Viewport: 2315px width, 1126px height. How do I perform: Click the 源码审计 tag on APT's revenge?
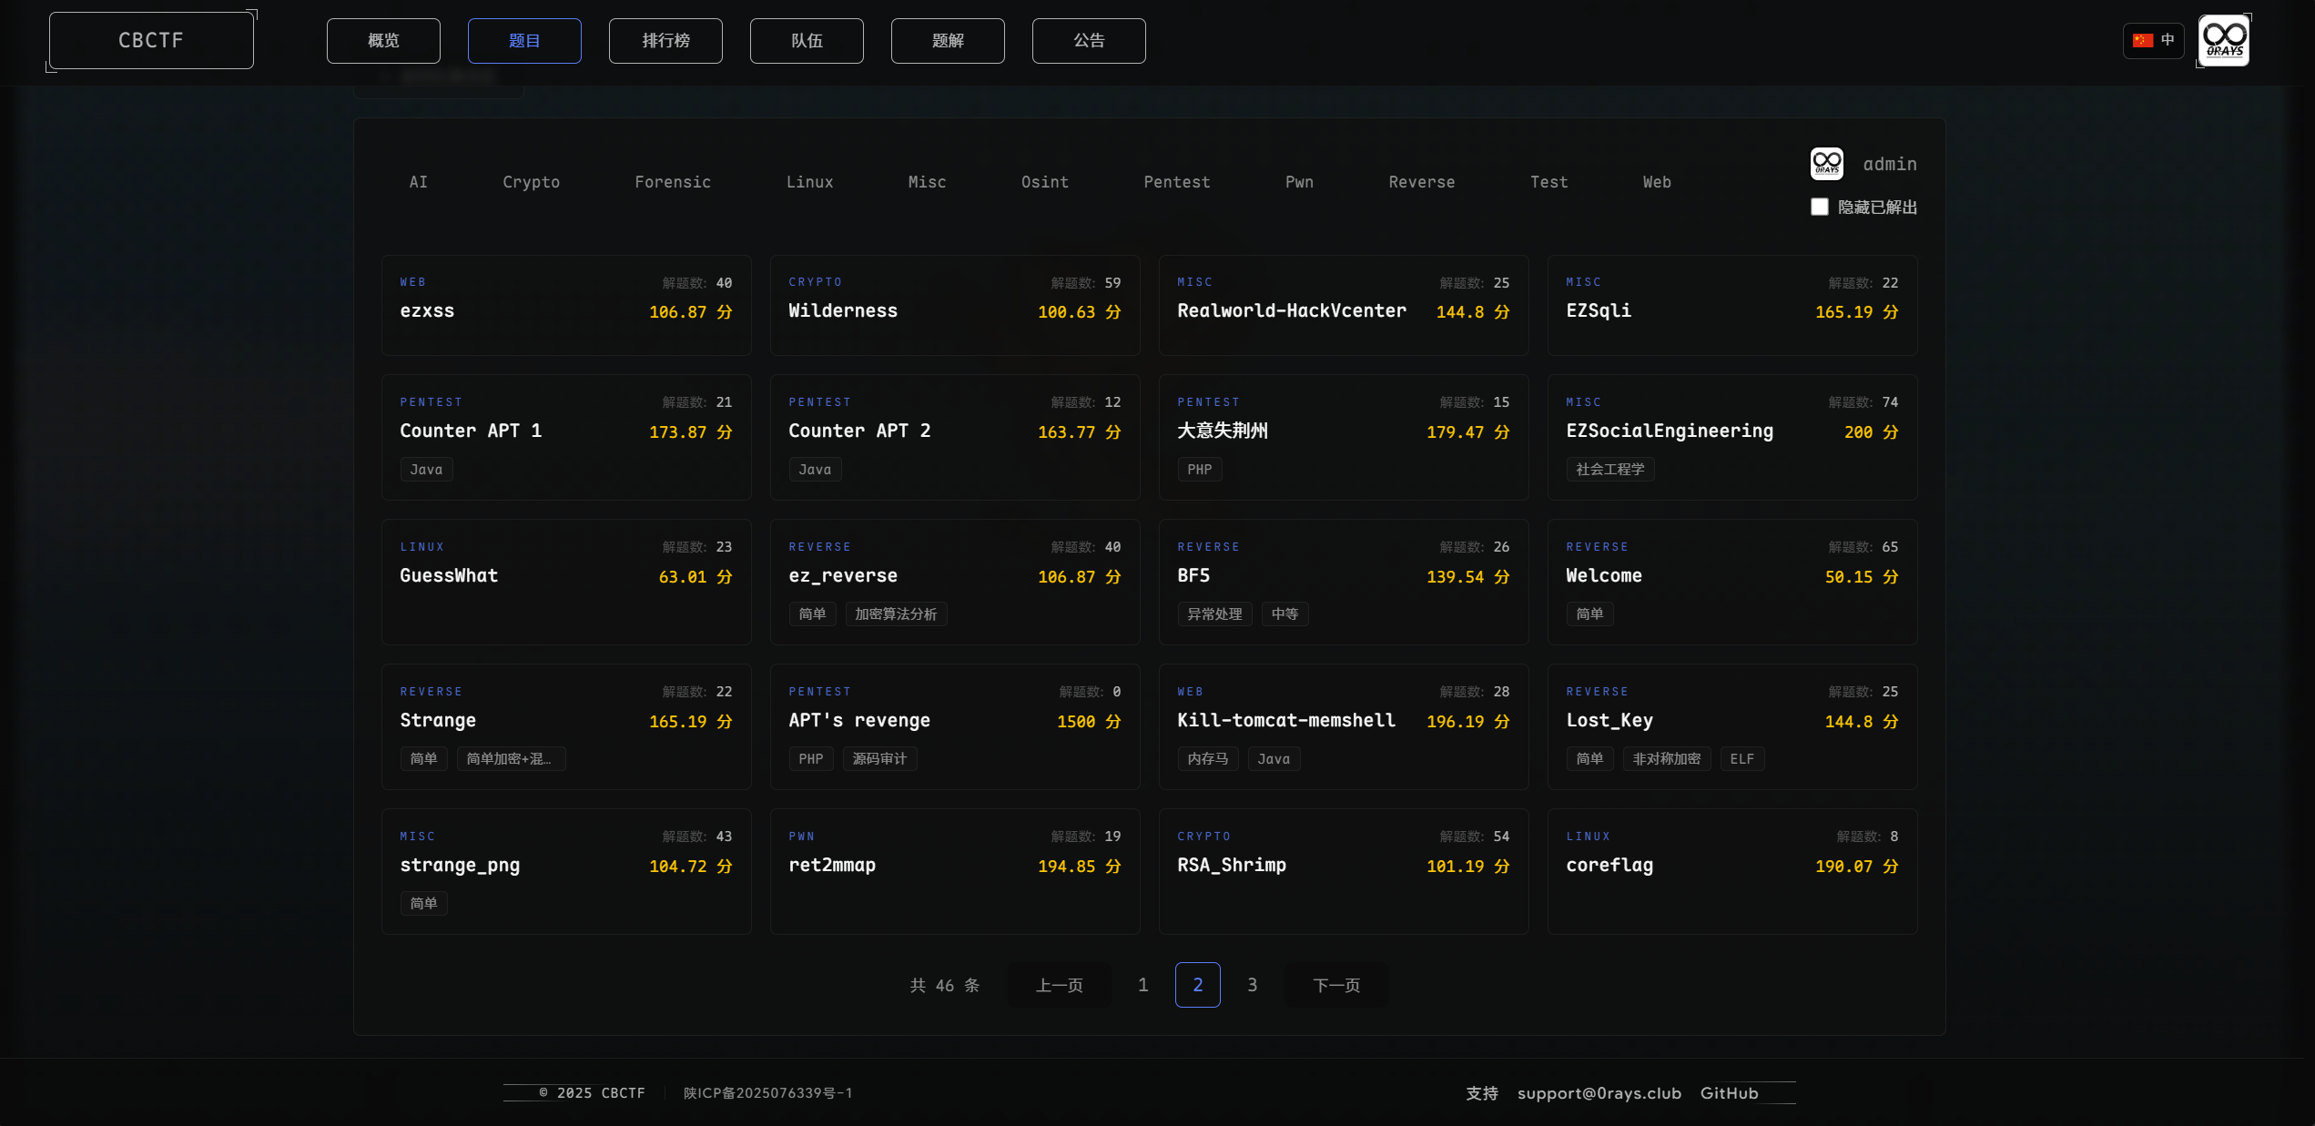[x=879, y=759]
